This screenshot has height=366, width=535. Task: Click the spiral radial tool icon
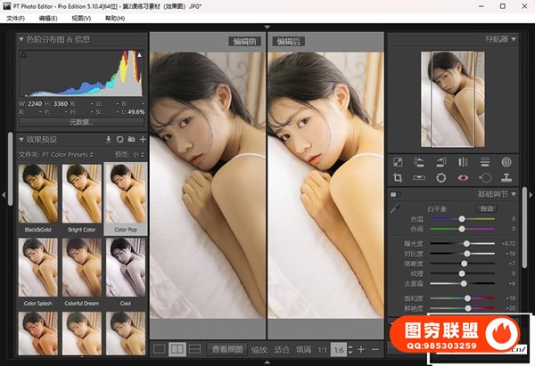click(506, 162)
